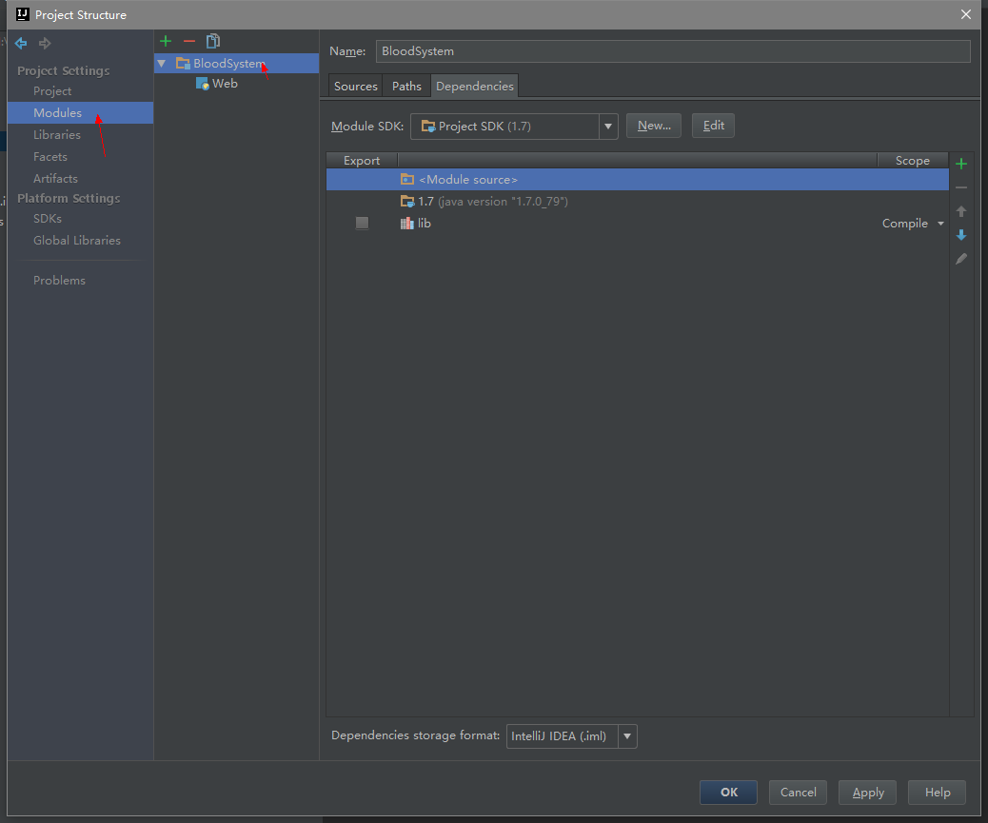This screenshot has width=988, height=823.
Task: Edit dependency using the pencil icon
Action: tap(961, 259)
